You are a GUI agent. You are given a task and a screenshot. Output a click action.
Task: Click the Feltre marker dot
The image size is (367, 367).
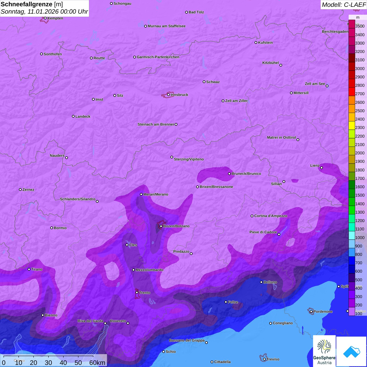tap(226, 302)
